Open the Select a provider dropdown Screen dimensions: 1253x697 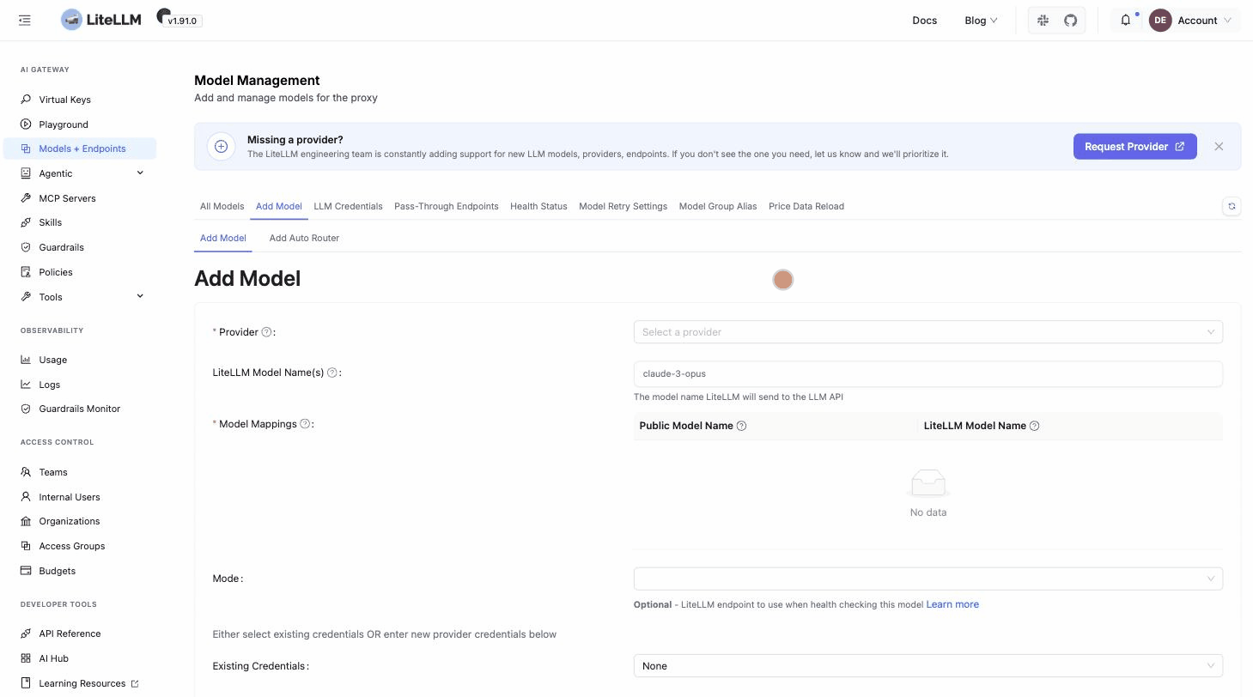coord(928,332)
